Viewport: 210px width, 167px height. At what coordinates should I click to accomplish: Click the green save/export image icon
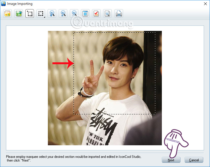coord(19,13)
